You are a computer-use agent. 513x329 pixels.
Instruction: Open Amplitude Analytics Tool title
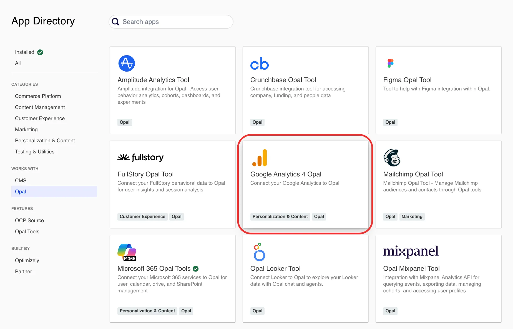click(153, 80)
